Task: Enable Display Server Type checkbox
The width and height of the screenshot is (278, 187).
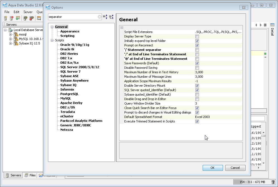Action: [x=197, y=36]
